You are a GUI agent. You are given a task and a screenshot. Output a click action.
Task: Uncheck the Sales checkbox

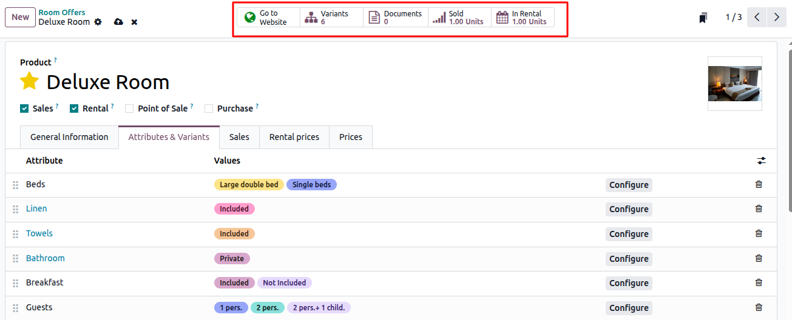(24, 108)
